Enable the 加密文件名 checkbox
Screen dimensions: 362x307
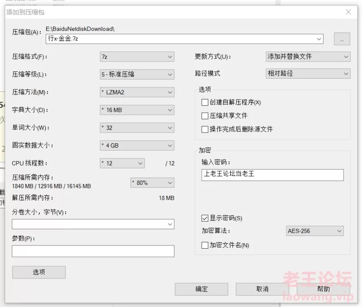pyautogui.click(x=205, y=245)
